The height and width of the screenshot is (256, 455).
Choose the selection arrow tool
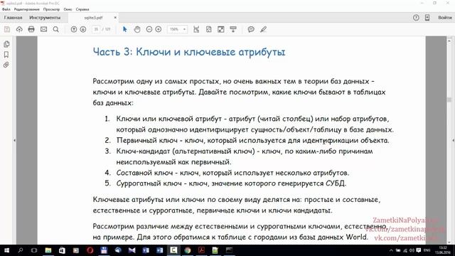pos(125,29)
